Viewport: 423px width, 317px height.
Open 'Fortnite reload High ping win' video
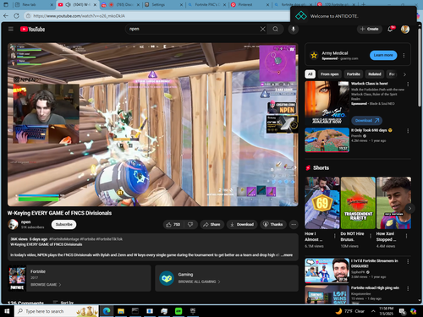tap(327, 294)
